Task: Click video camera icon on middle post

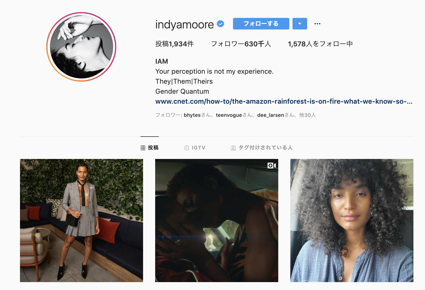Action: pyautogui.click(x=272, y=166)
